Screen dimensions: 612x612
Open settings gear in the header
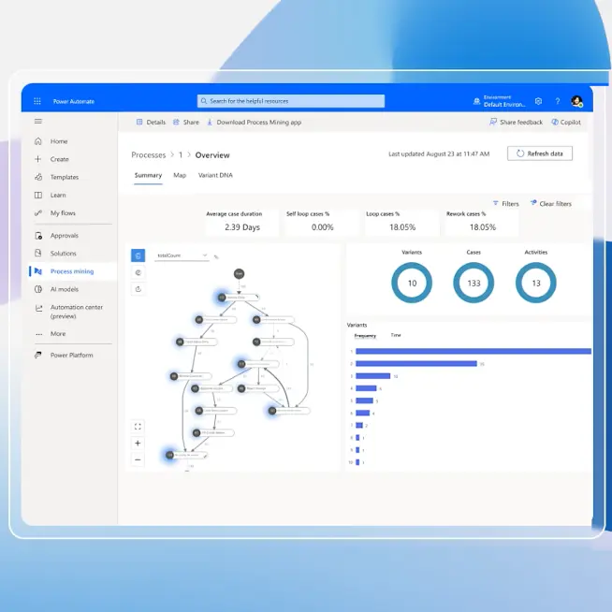click(538, 101)
